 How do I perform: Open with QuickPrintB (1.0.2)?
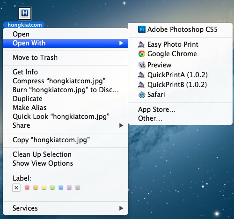tap(180, 85)
